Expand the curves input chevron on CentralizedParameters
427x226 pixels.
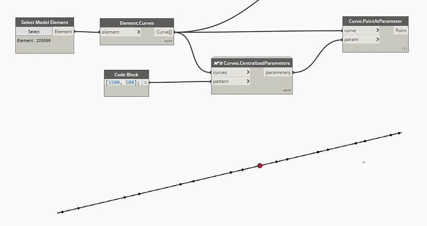tap(248, 72)
